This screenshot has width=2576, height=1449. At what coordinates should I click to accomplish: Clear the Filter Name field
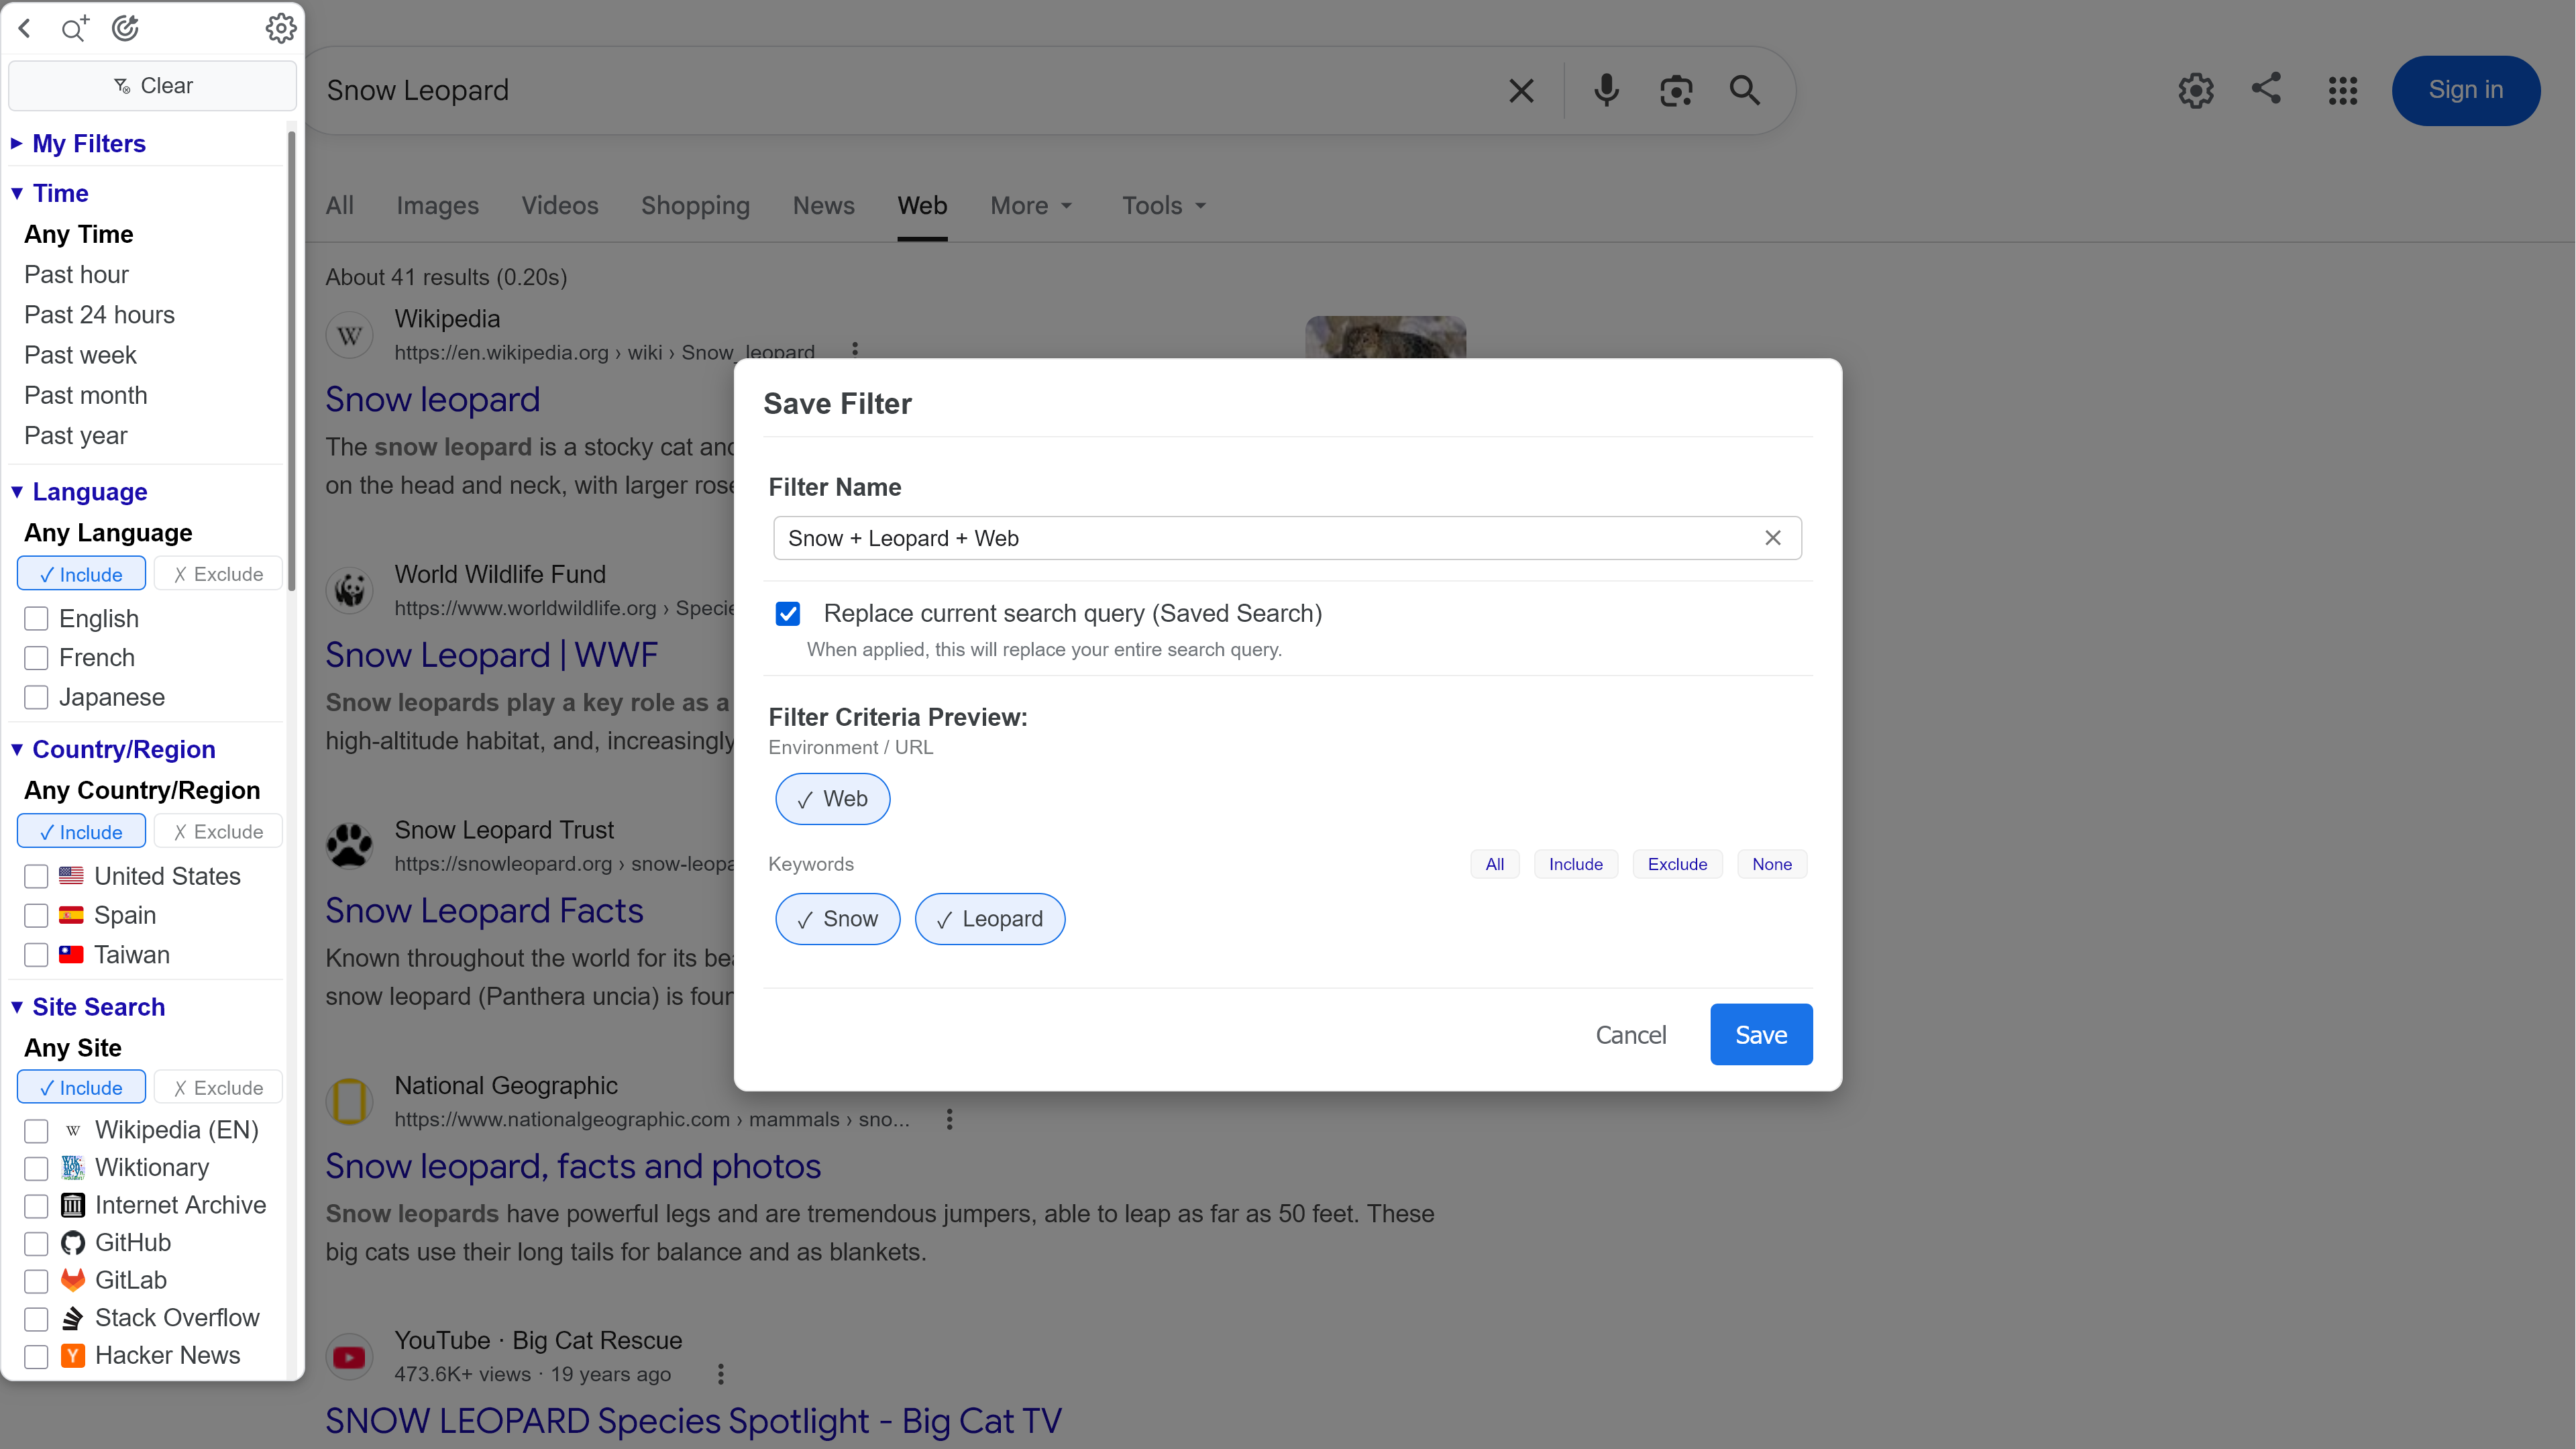click(x=1773, y=538)
